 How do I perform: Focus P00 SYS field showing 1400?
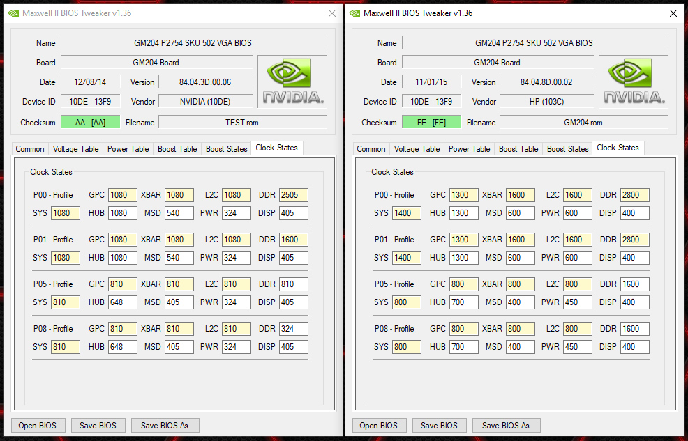[x=407, y=213]
